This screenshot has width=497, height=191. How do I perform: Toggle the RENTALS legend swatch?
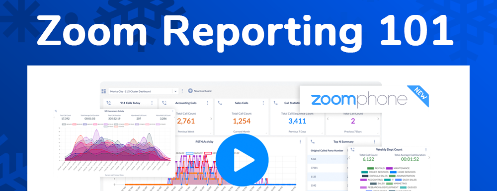click(370, 168)
